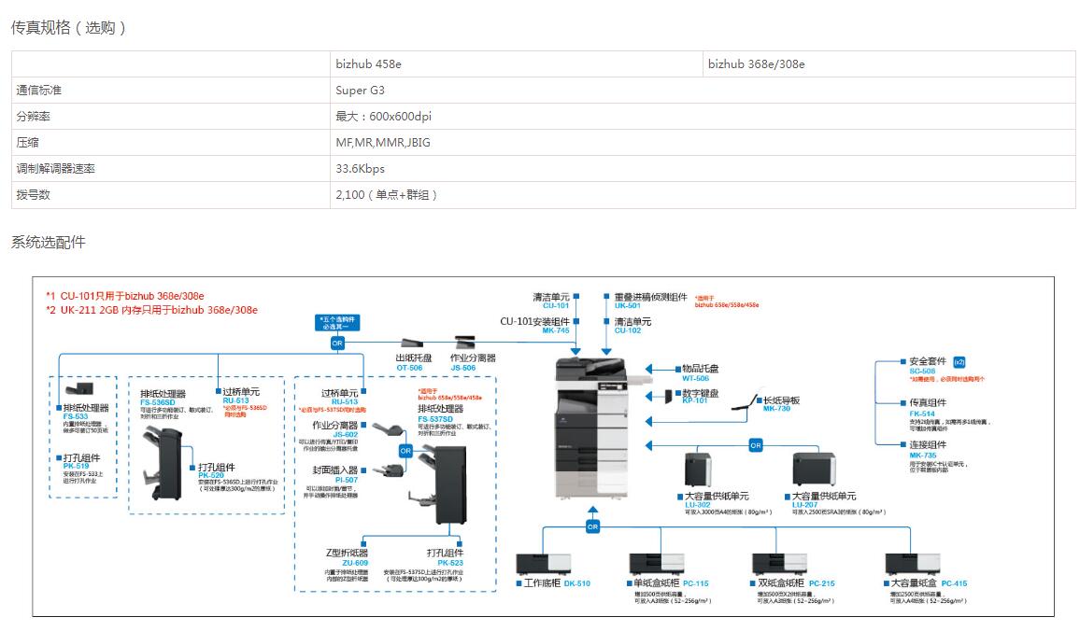Click the 分辨率 row label
Viewport: 1080px width, 631px height.
(33, 117)
